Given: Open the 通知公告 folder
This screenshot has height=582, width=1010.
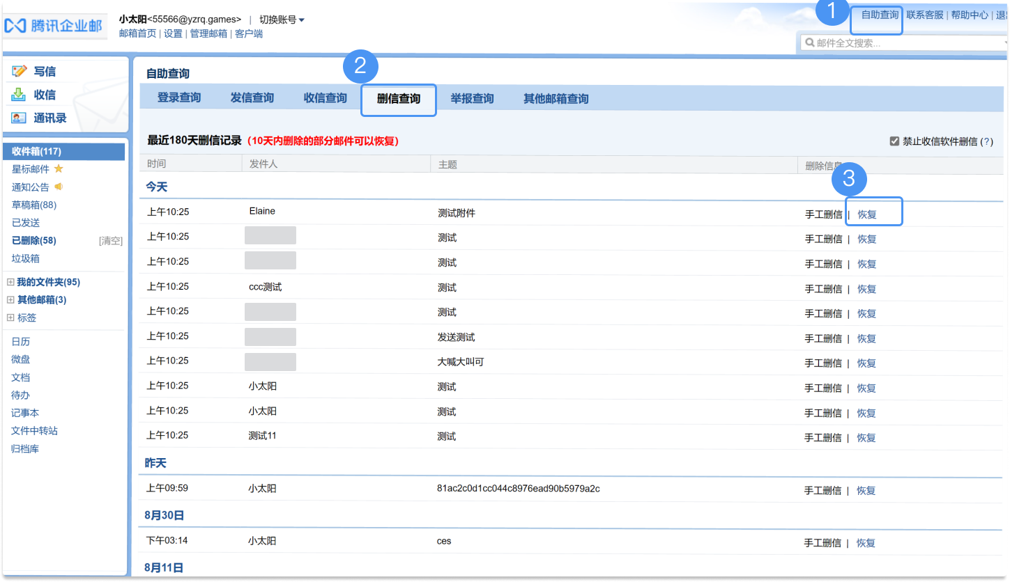Looking at the screenshot, I should [x=31, y=187].
